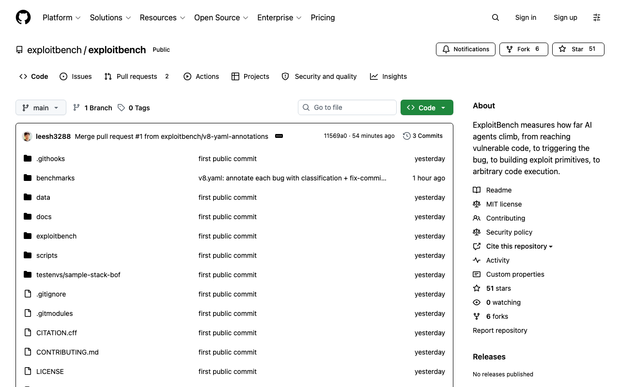Viewport: 620px width, 387px height.
Task: Click the repository name exploitbench in bold
Action: (117, 50)
